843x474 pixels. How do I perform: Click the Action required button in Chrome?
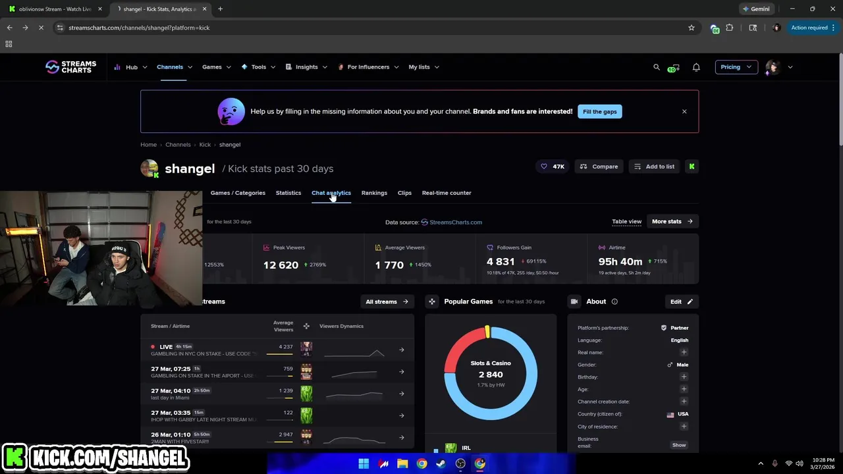pyautogui.click(x=812, y=28)
